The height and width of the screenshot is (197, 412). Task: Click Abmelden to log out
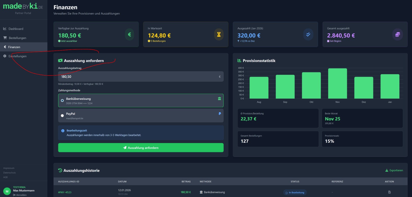(20, 195)
